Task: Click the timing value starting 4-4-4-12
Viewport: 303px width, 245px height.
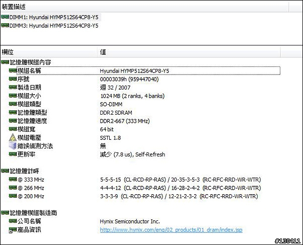Action: click(181, 188)
